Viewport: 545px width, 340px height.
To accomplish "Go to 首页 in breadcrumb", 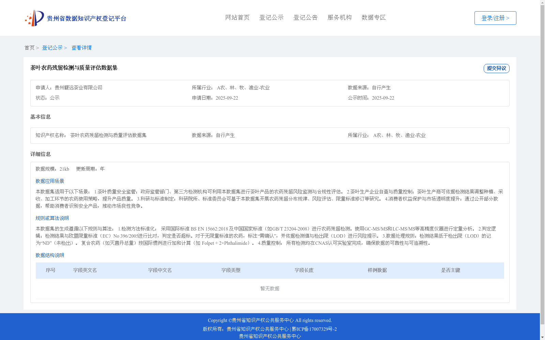I will pyautogui.click(x=29, y=48).
